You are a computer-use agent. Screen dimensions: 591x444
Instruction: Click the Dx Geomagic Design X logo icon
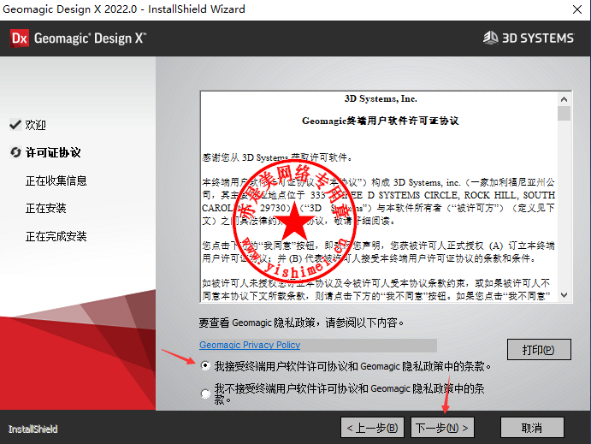click(20, 38)
